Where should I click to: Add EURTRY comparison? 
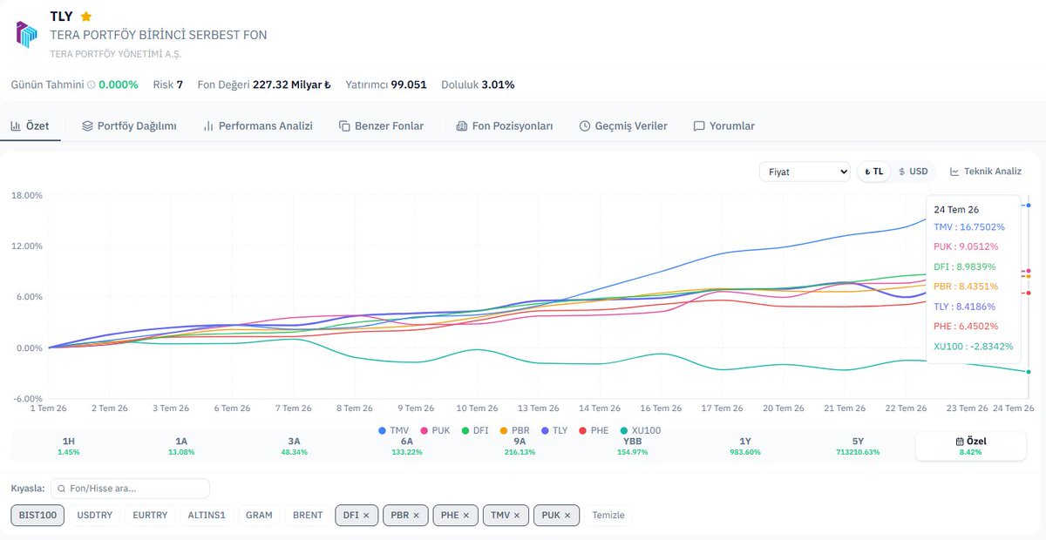point(151,515)
